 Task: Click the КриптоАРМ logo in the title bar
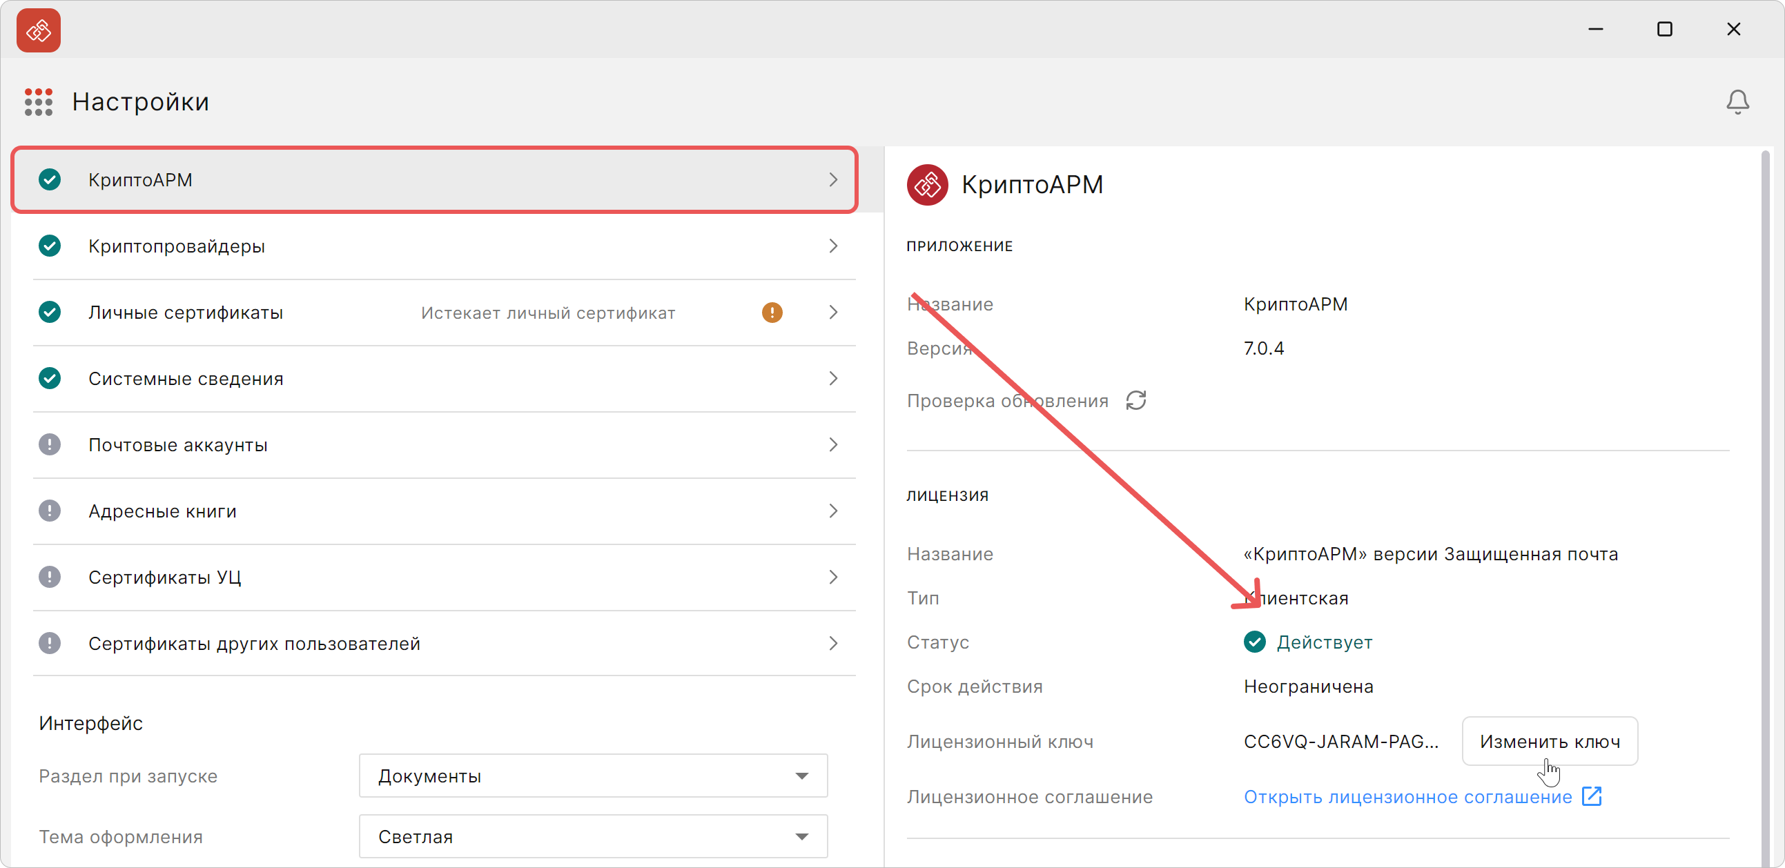(38, 30)
